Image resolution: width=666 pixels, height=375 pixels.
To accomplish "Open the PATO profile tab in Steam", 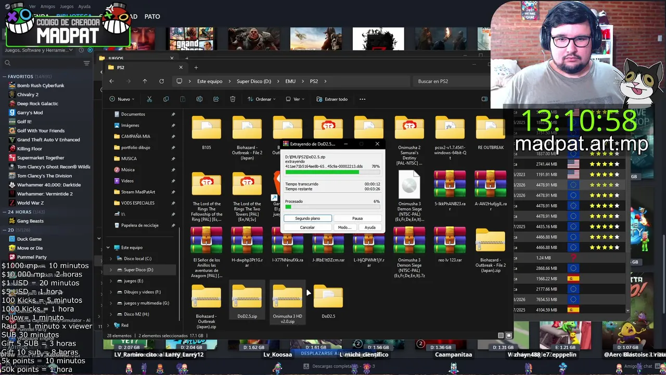I will [x=152, y=17].
